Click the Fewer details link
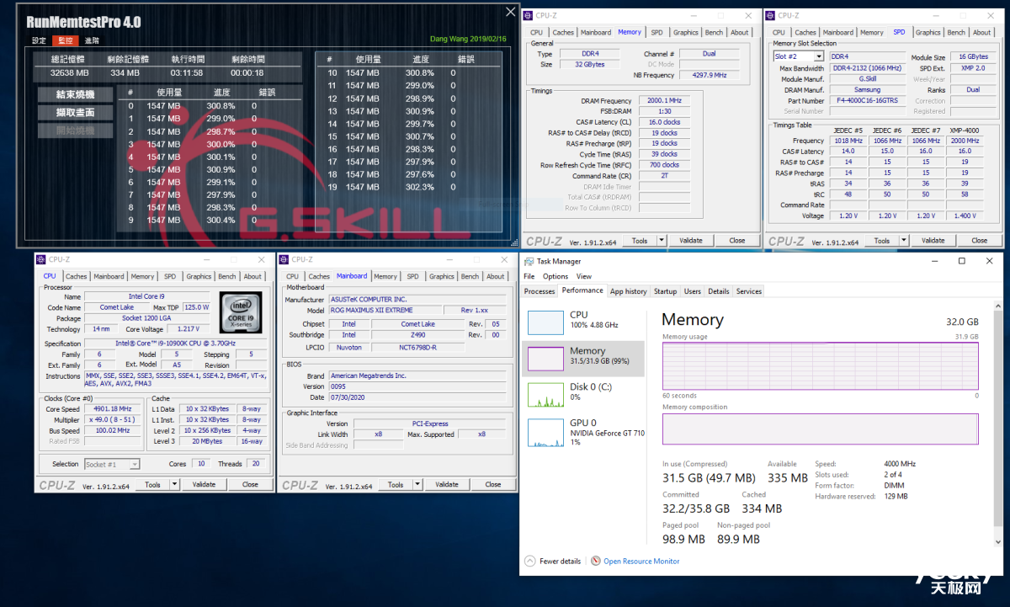The height and width of the screenshot is (607, 1010). (x=560, y=561)
